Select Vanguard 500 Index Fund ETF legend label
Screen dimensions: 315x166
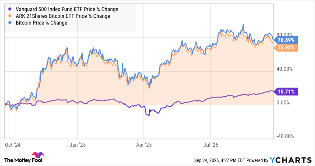[x=67, y=9]
